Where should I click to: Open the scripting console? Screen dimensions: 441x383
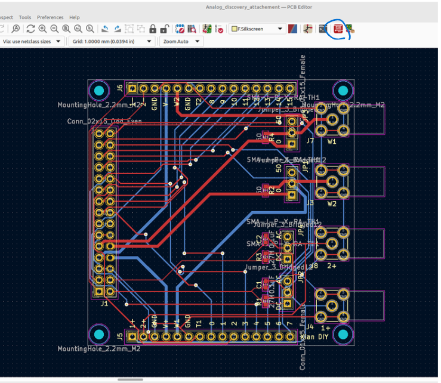point(323,29)
